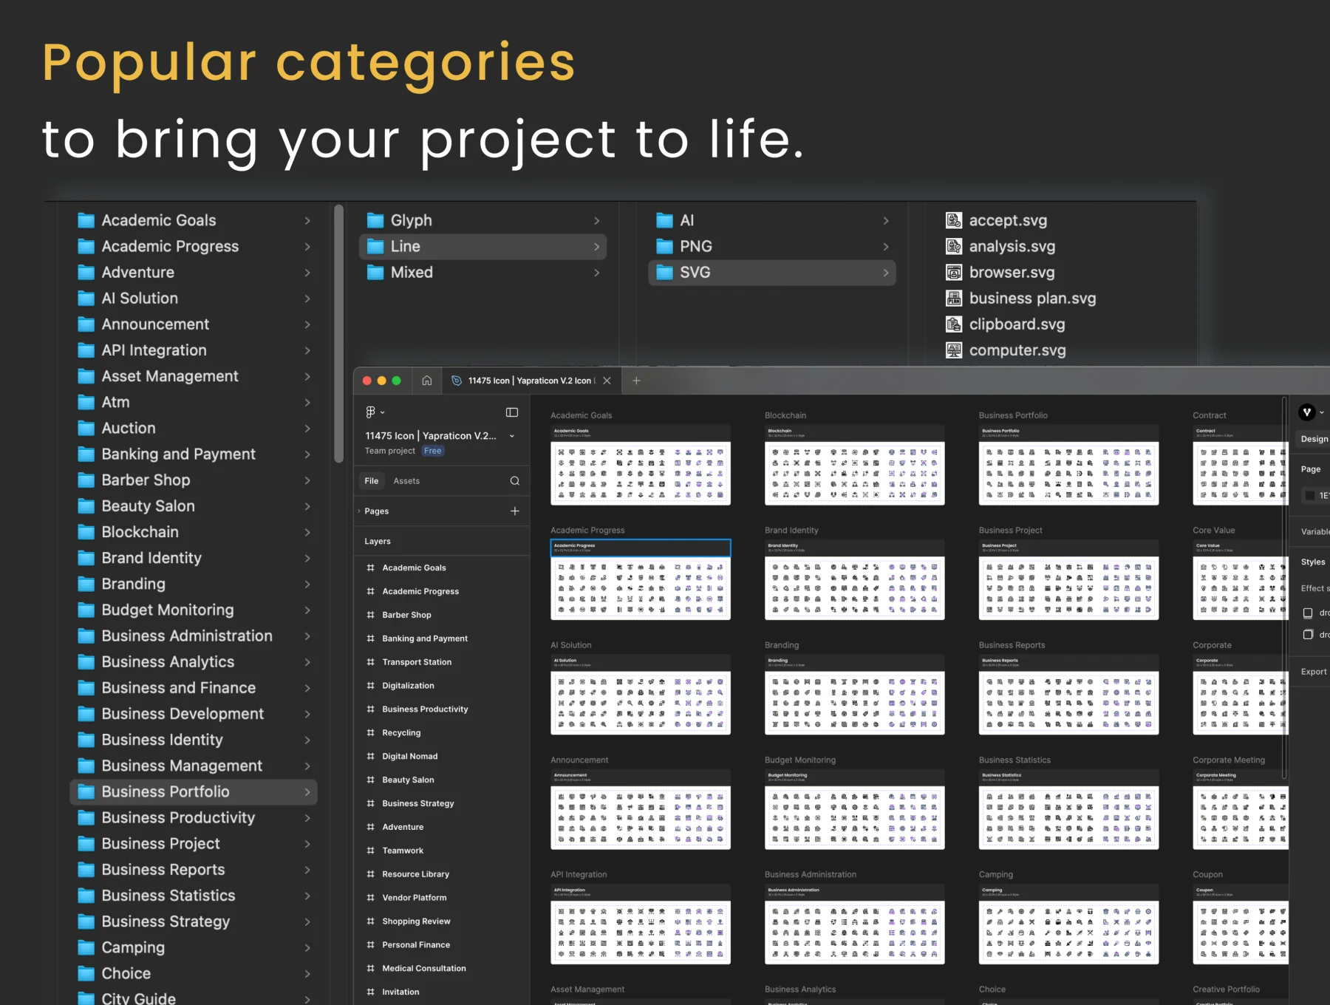This screenshot has height=1005, width=1330.
Task: Toggle the Figma sidebar layout icon
Action: (x=512, y=412)
